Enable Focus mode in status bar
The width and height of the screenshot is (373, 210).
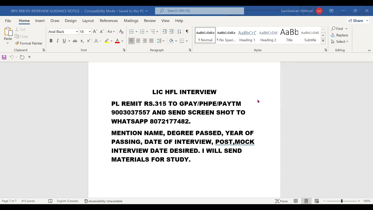tap(281, 201)
